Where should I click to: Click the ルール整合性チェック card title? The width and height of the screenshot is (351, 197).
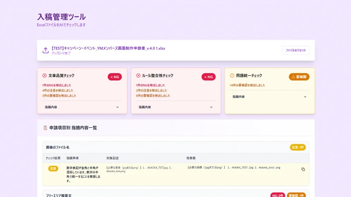click(x=158, y=75)
